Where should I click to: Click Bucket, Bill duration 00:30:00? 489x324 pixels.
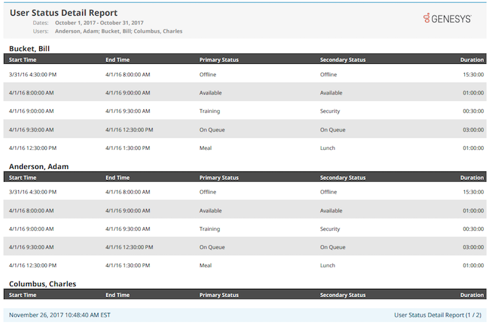click(473, 111)
